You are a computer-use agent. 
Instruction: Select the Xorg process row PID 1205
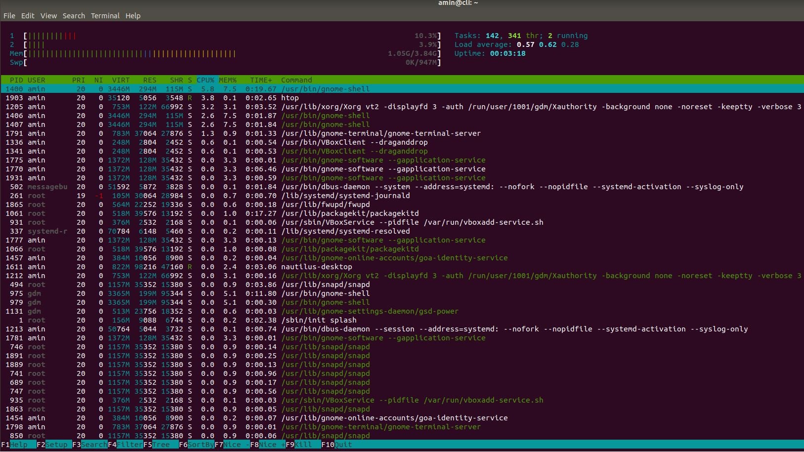tap(402, 107)
